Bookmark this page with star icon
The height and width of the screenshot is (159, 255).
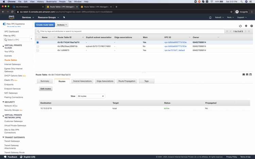tap(232, 12)
